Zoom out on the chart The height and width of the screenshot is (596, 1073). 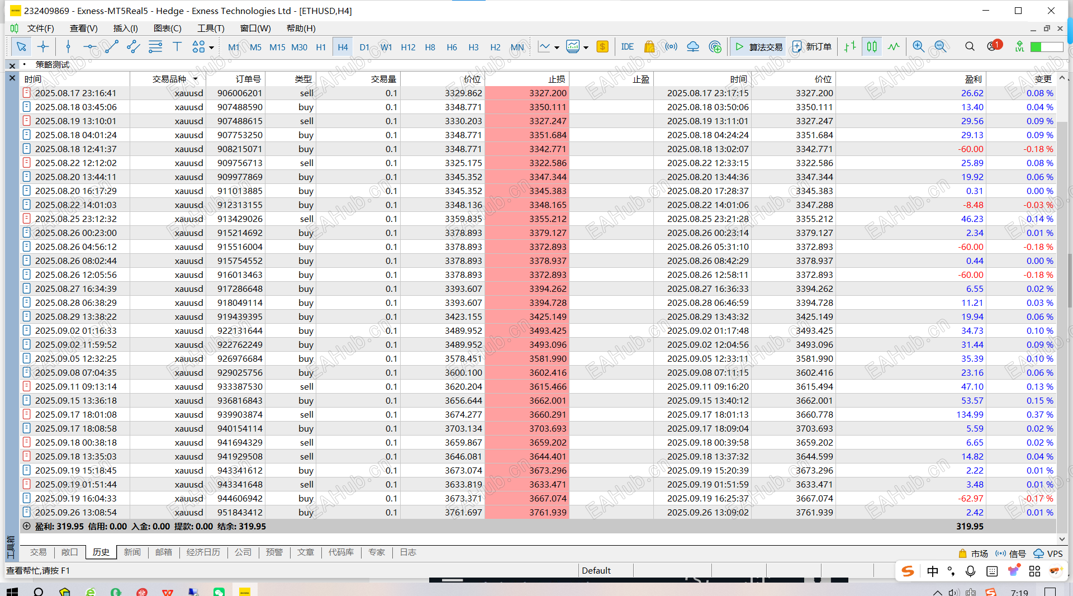[941, 47]
